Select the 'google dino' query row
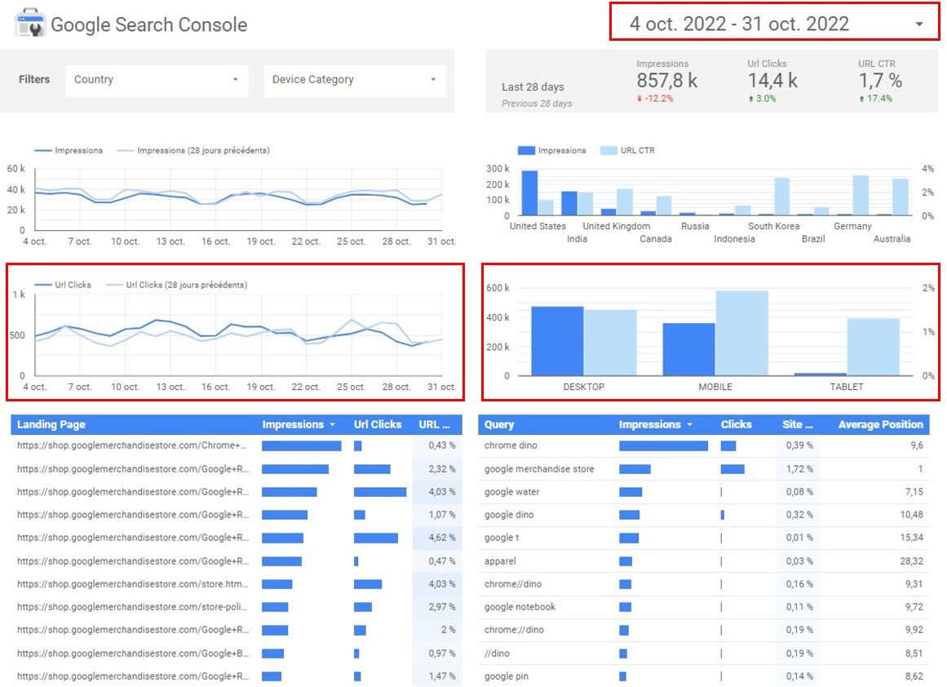 (x=704, y=515)
